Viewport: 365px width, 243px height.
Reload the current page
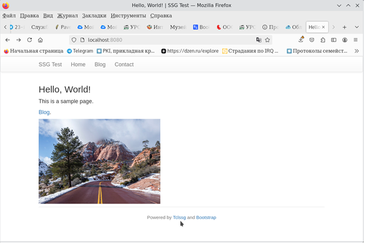pyautogui.click(x=29, y=40)
